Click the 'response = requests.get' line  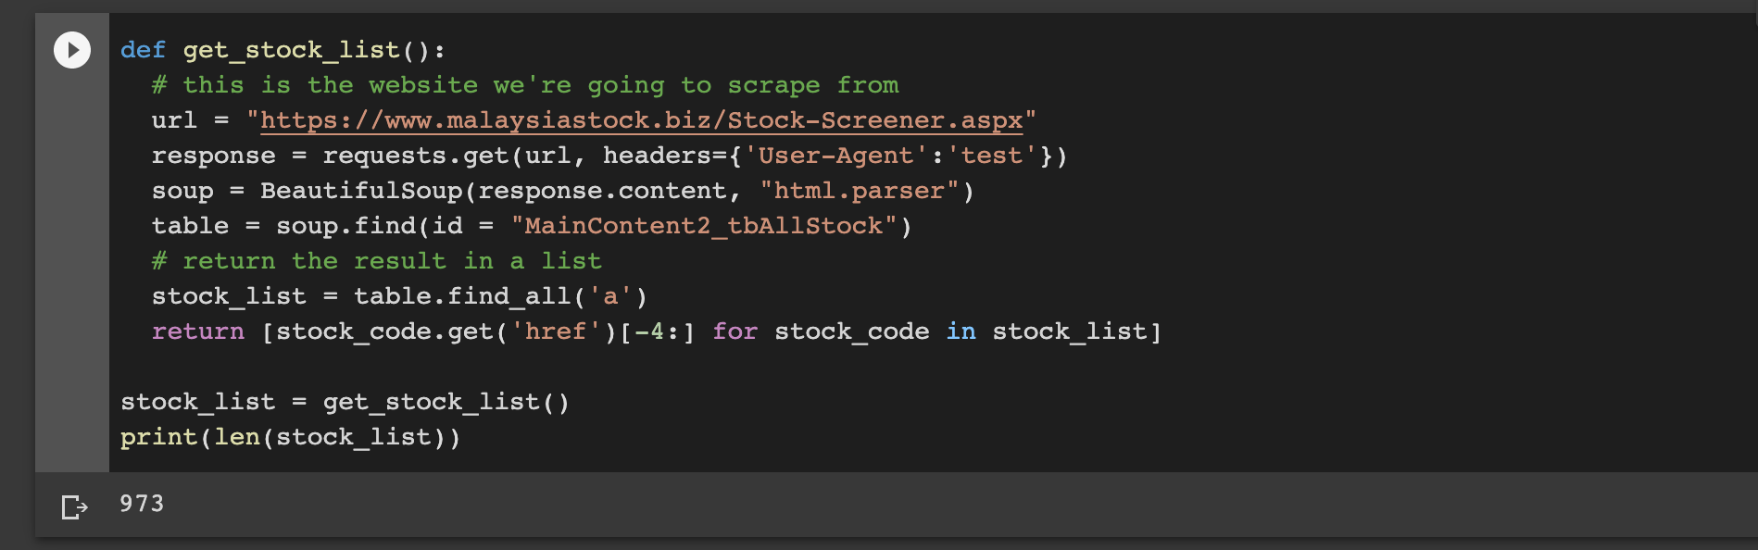[x=609, y=156]
